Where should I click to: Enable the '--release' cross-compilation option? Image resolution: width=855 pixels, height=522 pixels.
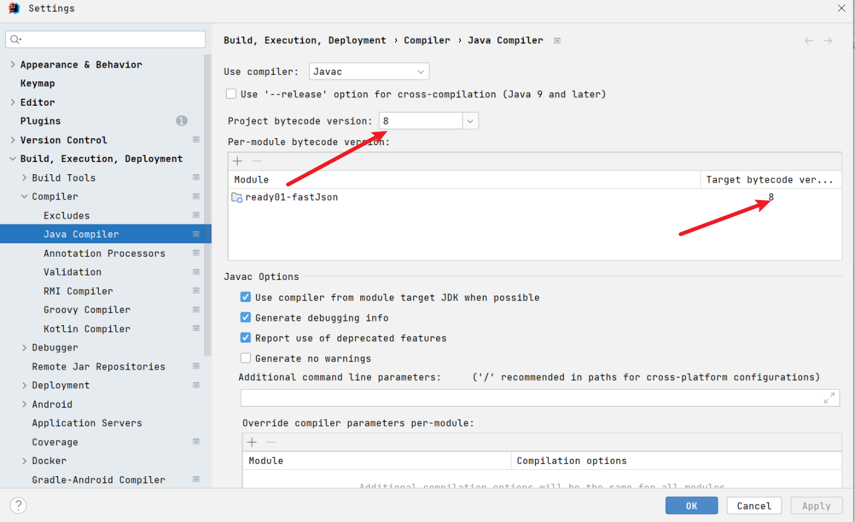(231, 94)
